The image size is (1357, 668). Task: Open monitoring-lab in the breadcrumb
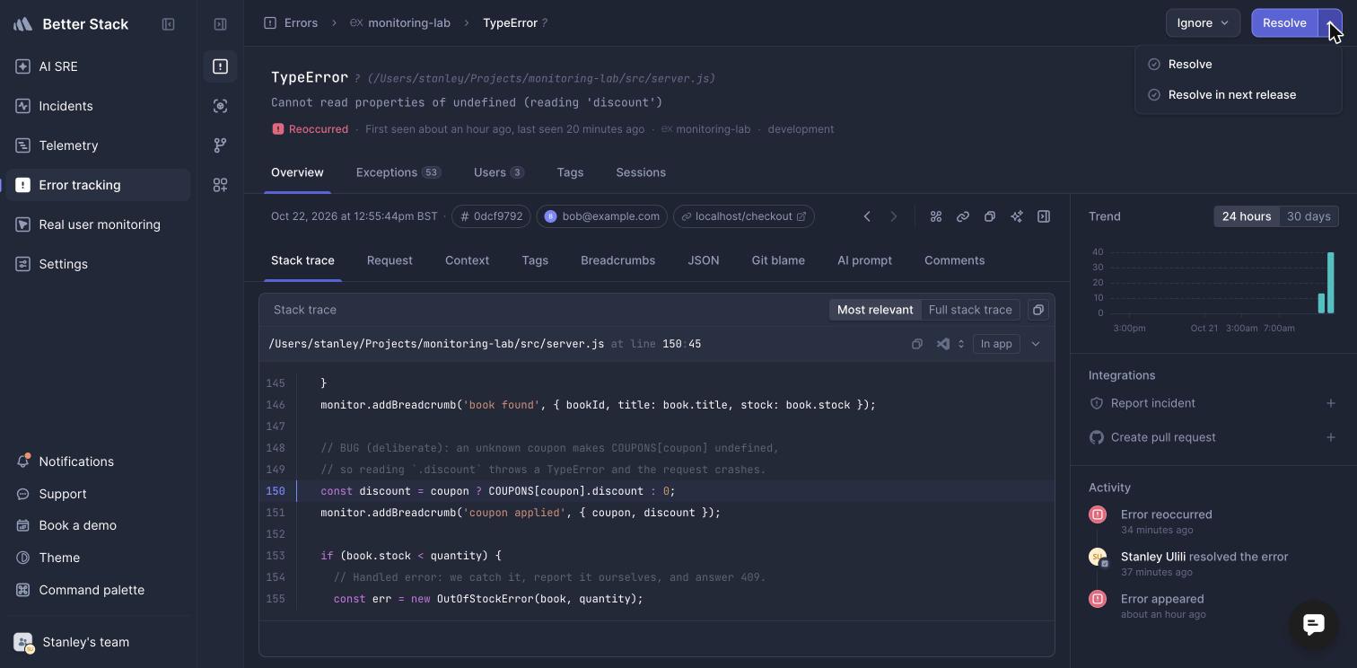(x=400, y=23)
